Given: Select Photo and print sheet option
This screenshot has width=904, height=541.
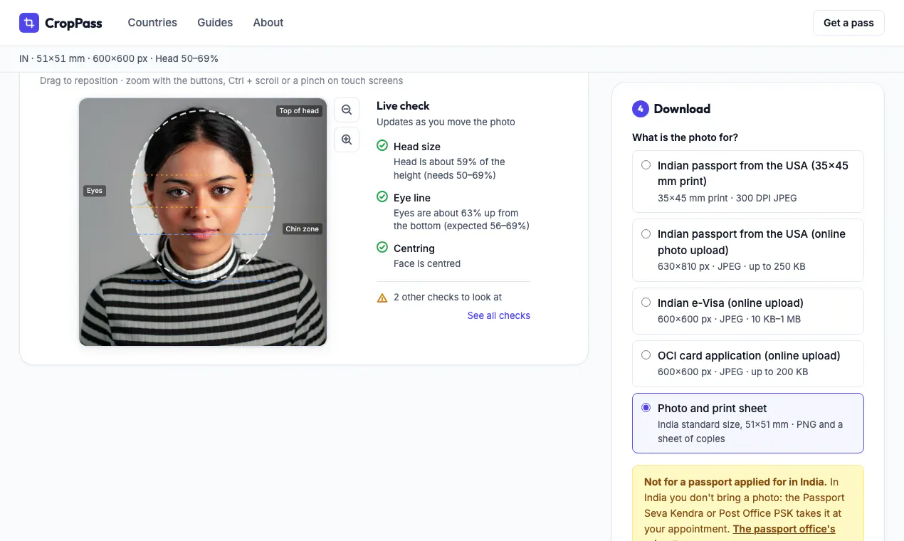Looking at the screenshot, I should click(x=748, y=423).
